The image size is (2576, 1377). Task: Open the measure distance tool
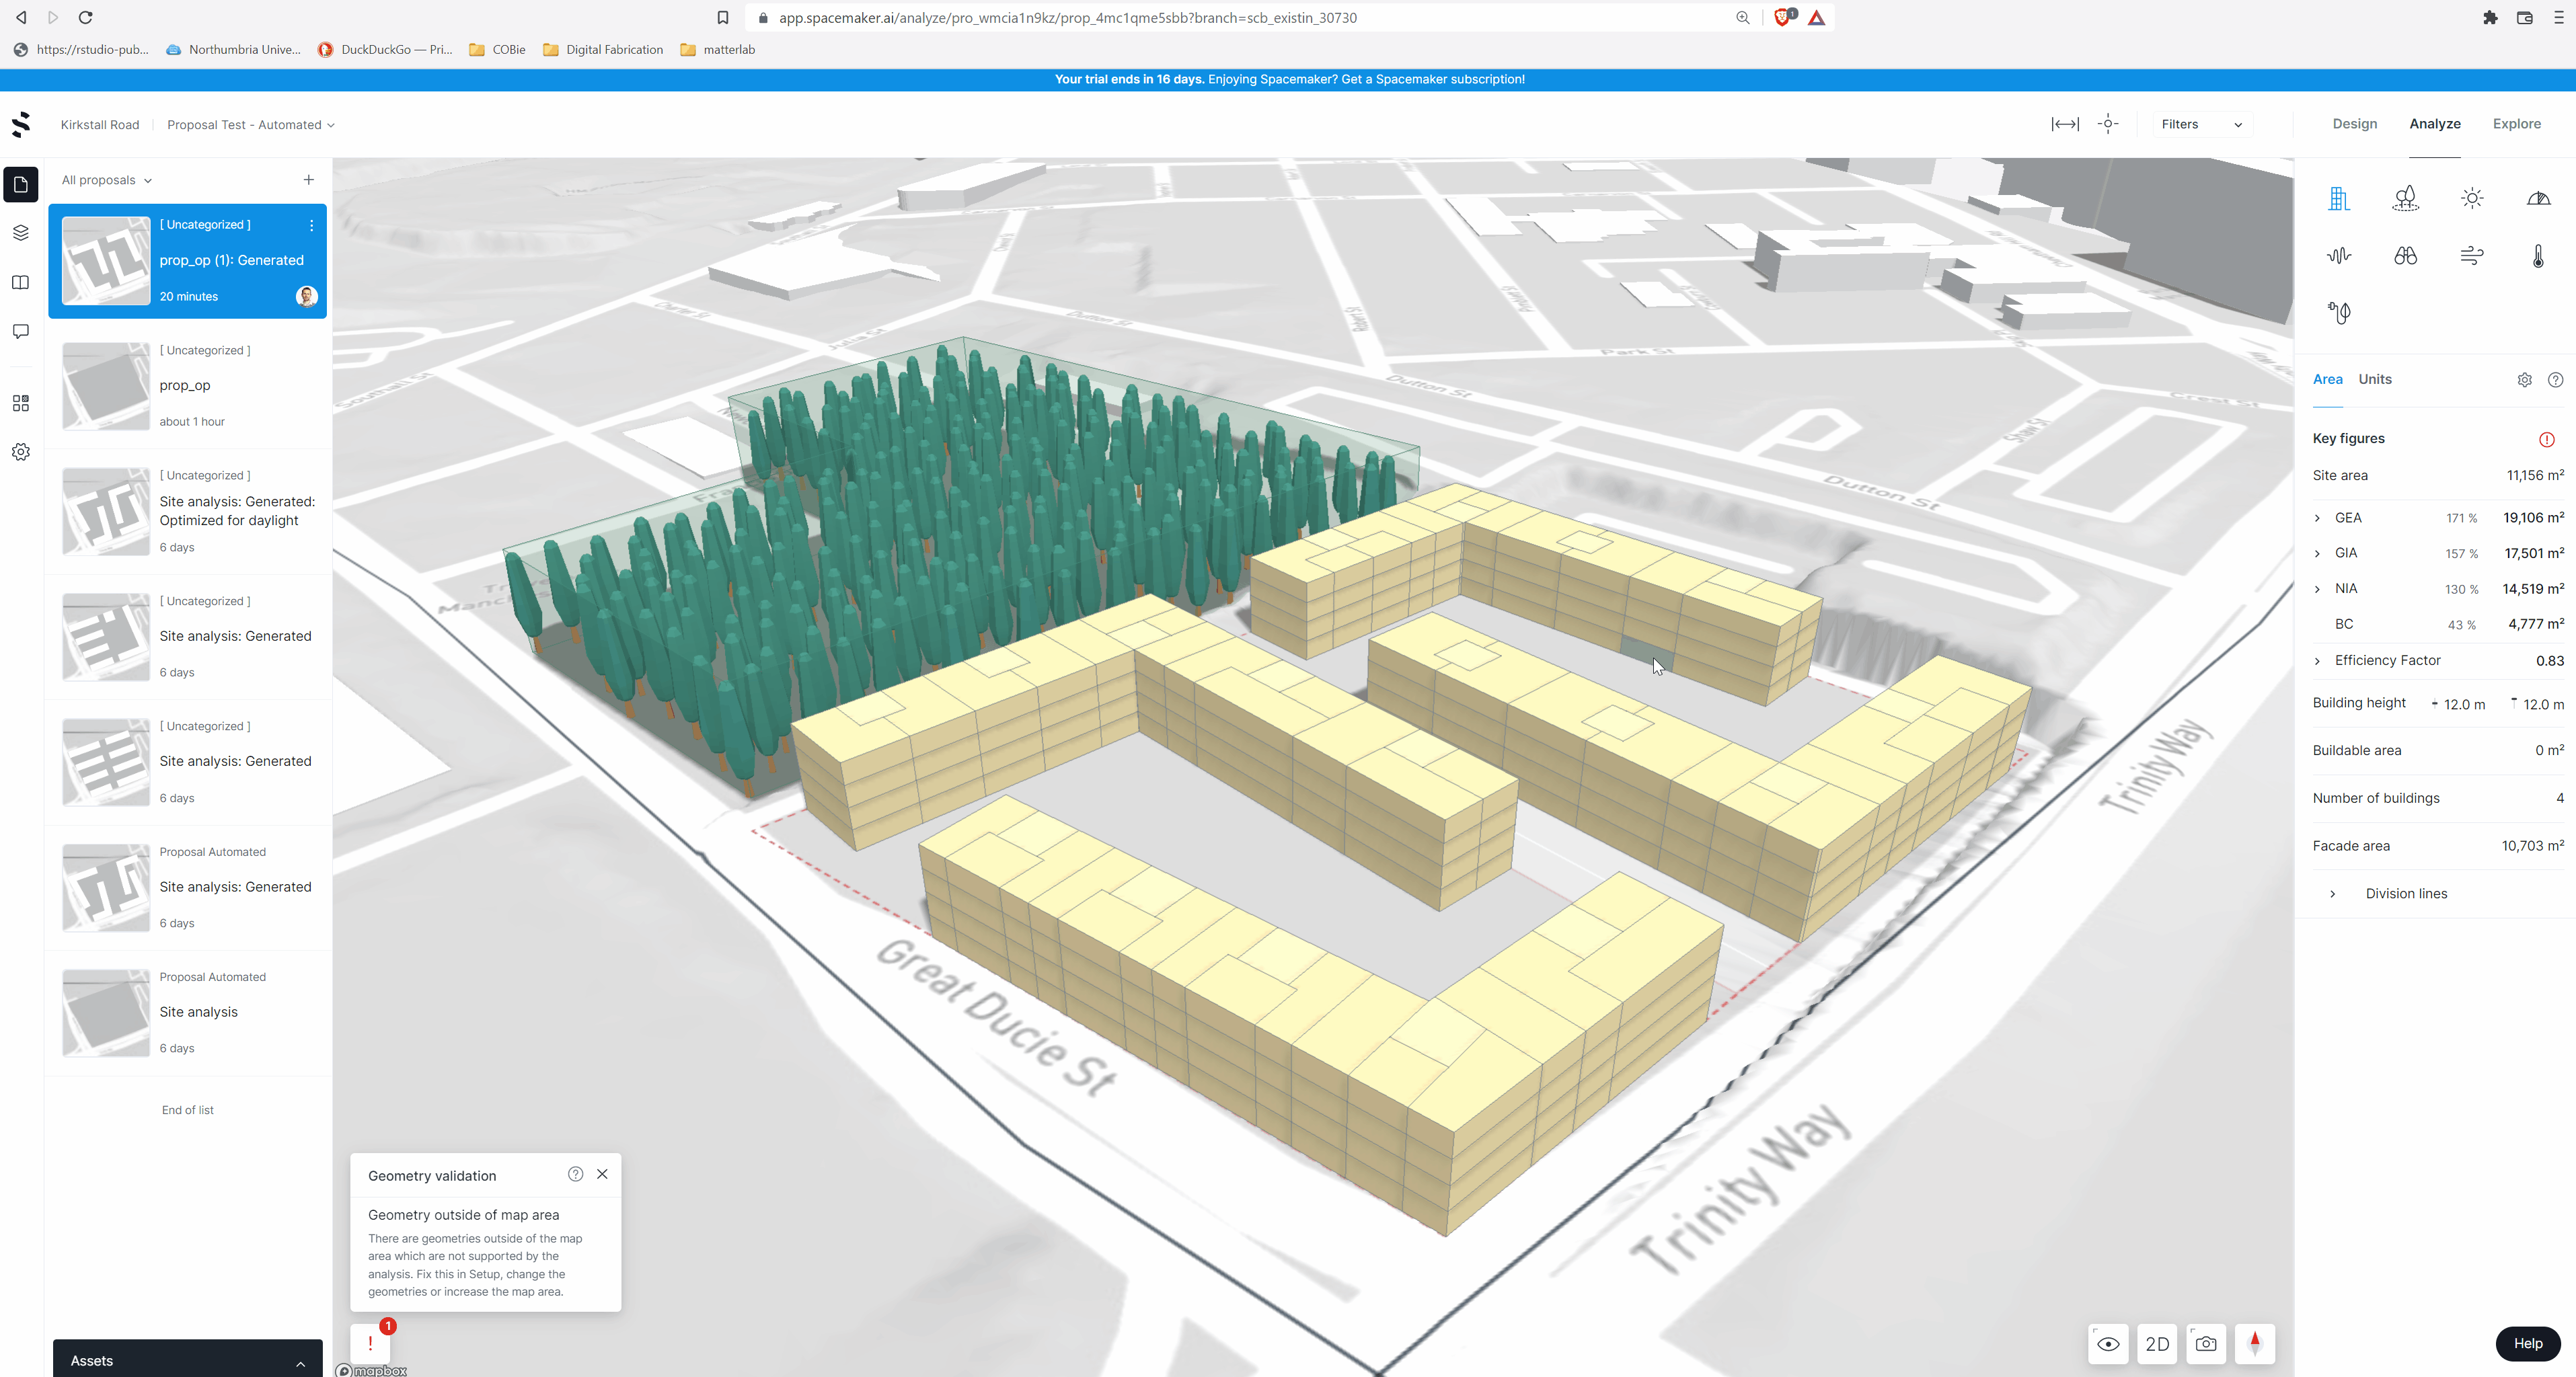coord(2064,124)
